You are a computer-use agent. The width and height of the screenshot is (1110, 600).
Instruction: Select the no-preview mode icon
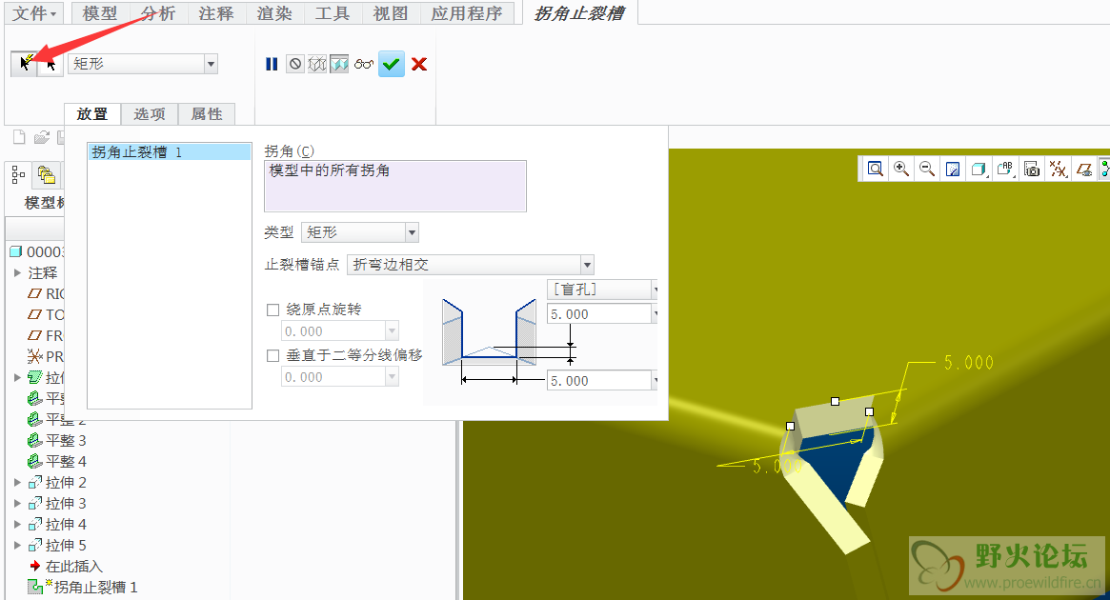point(295,65)
